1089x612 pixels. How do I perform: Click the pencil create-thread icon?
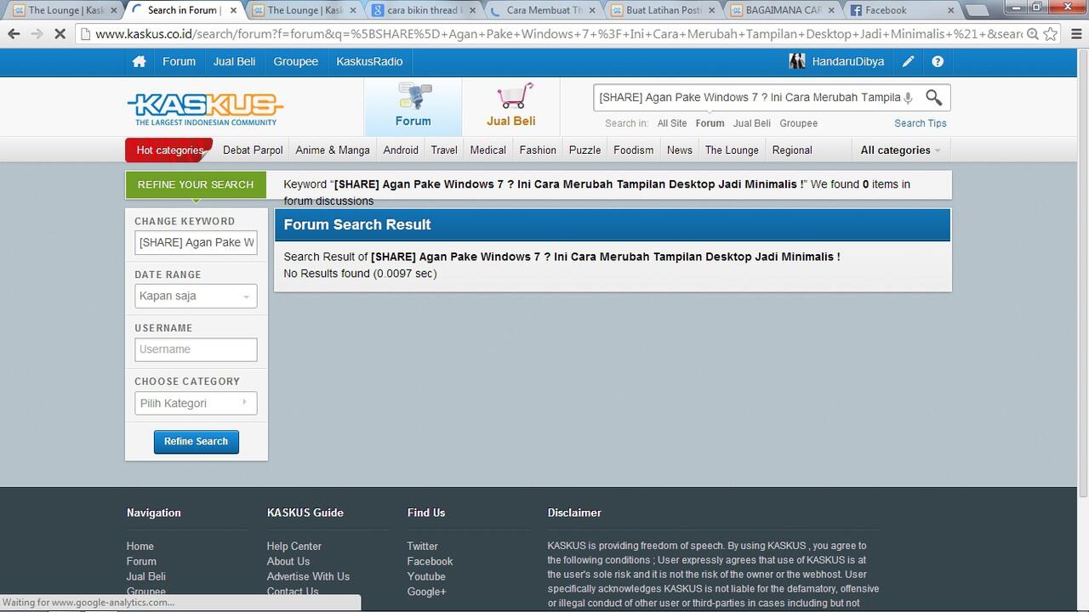point(909,62)
